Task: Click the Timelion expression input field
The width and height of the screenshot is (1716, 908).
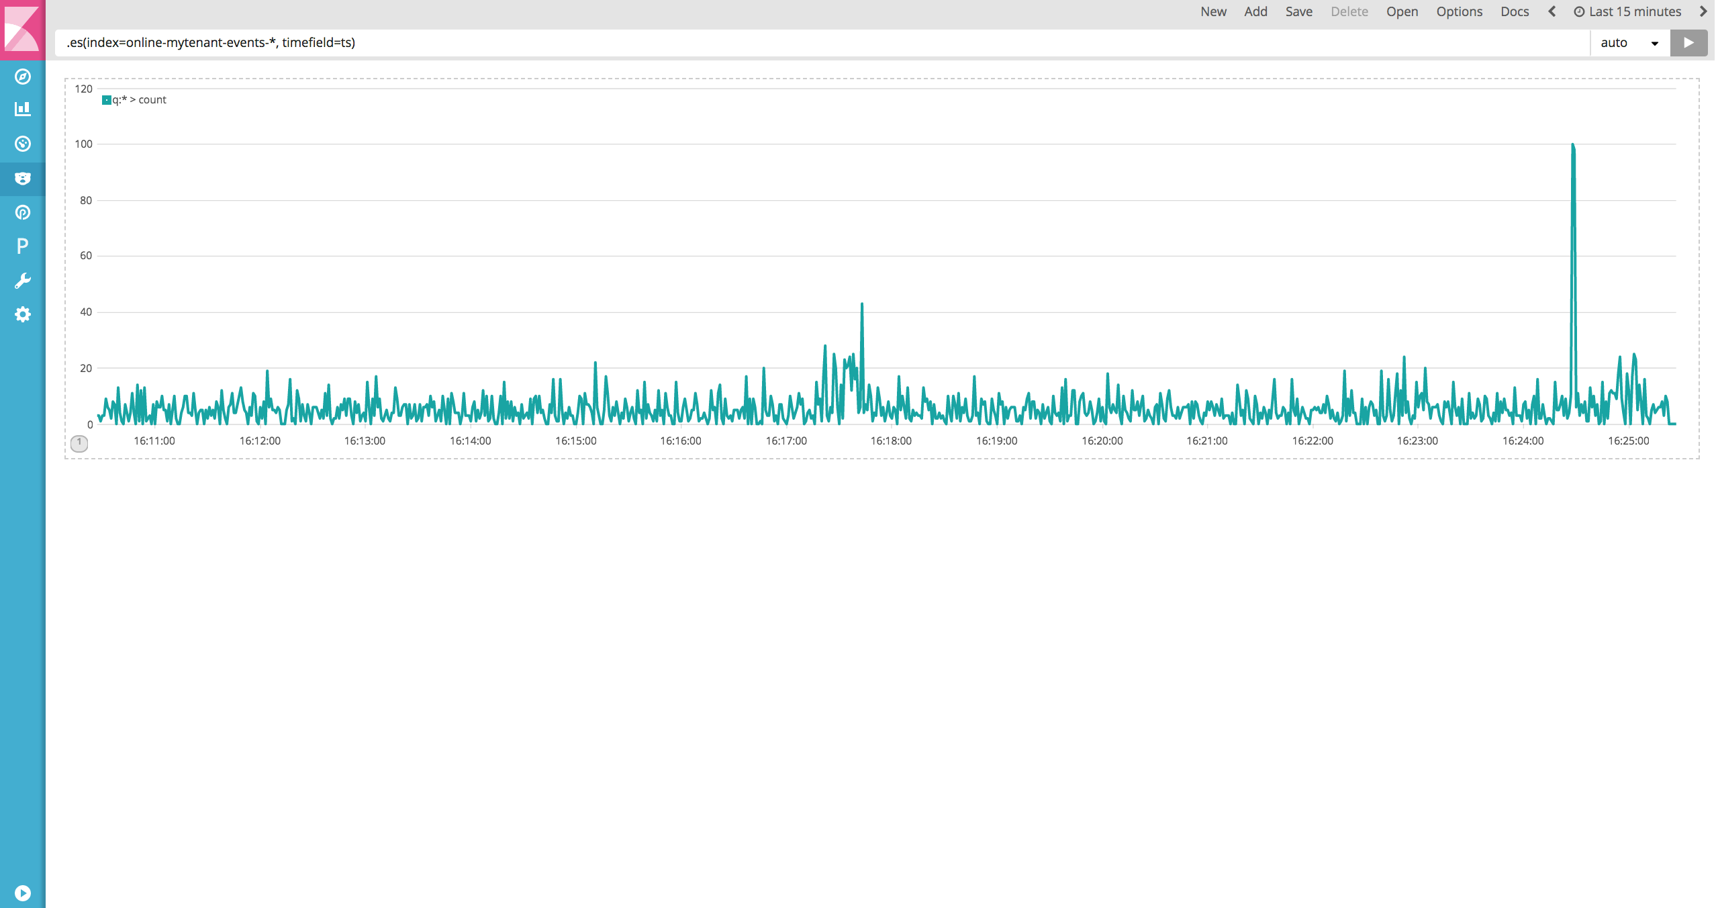Action: point(822,43)
